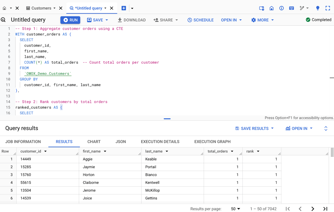Close the home tab

tap(17, 8)
